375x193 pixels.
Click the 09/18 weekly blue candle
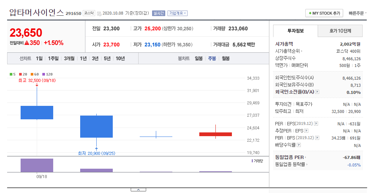click(37, 113)
